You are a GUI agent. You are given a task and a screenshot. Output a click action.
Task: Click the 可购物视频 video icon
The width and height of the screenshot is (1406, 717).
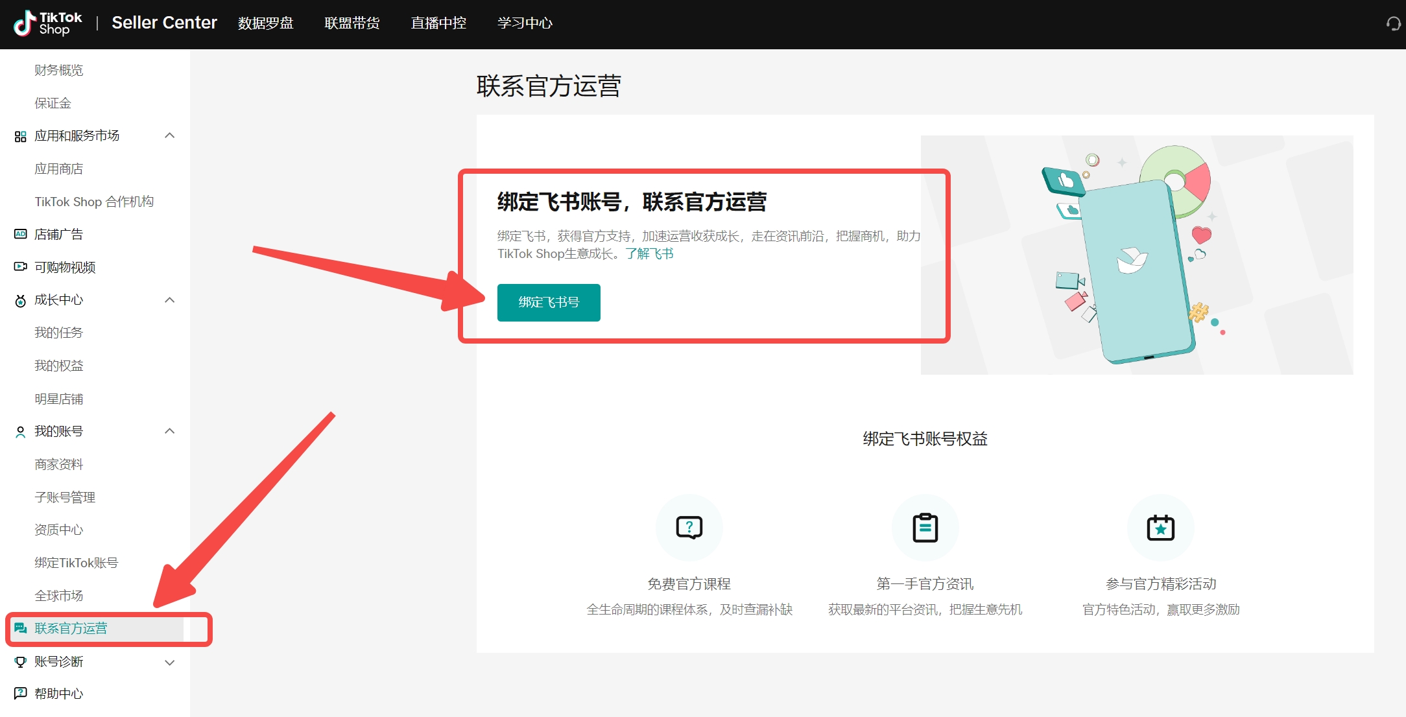pyautogui.click(x=21, y=266)
